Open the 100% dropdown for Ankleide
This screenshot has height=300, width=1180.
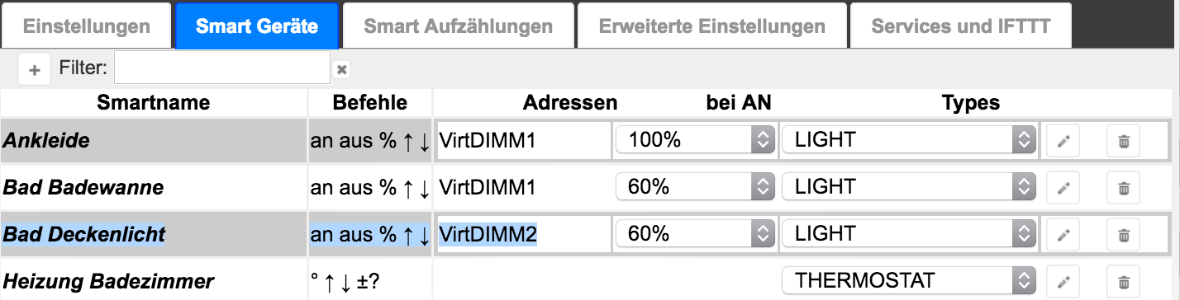[694, 141]
